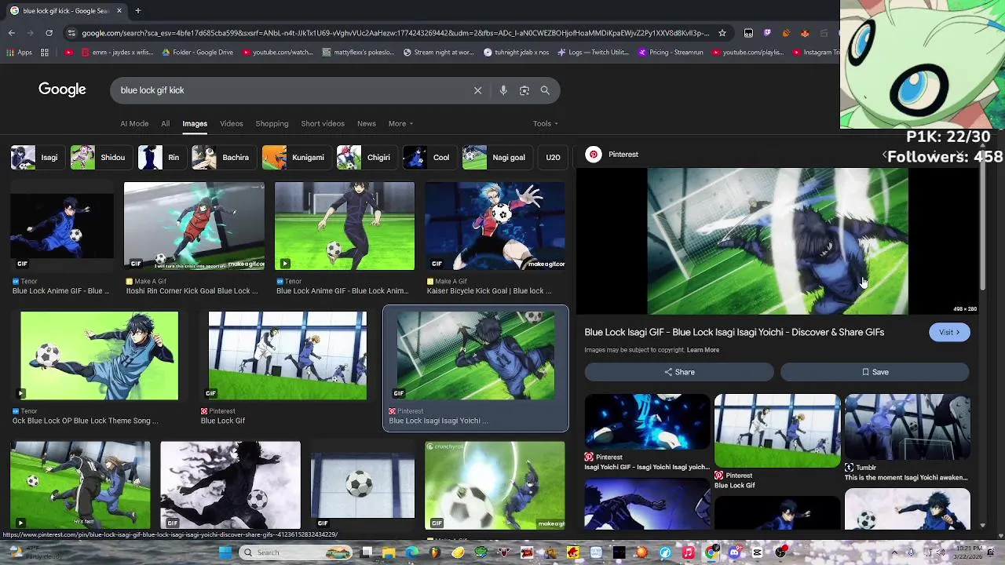Show hidden system tray icons

(894, 552)
